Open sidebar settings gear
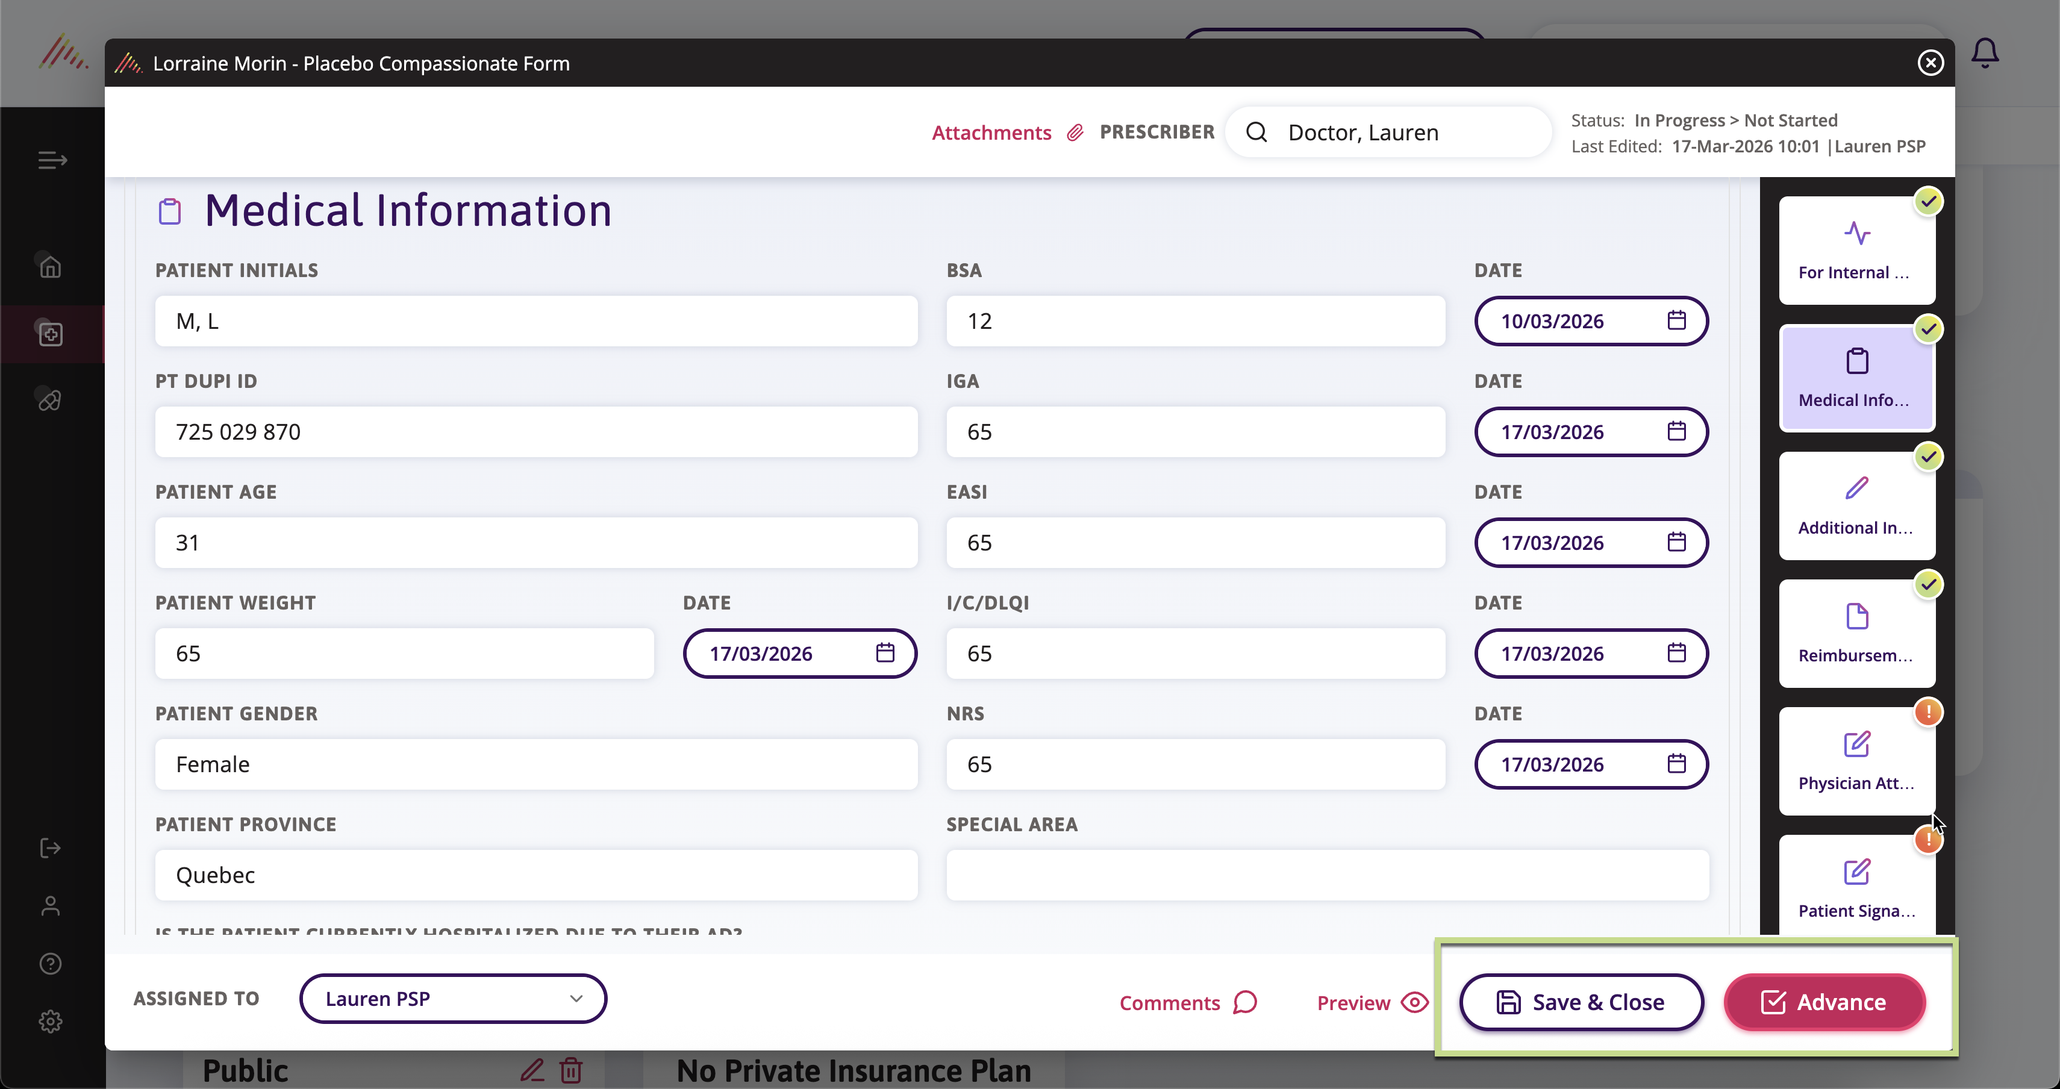This screenshot has height=1089, width=2060. (51, 1021)
